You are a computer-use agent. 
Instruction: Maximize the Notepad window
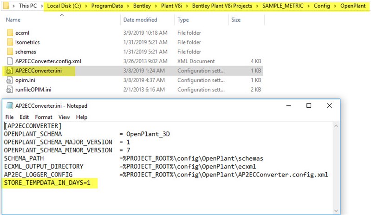coord(309,105)
